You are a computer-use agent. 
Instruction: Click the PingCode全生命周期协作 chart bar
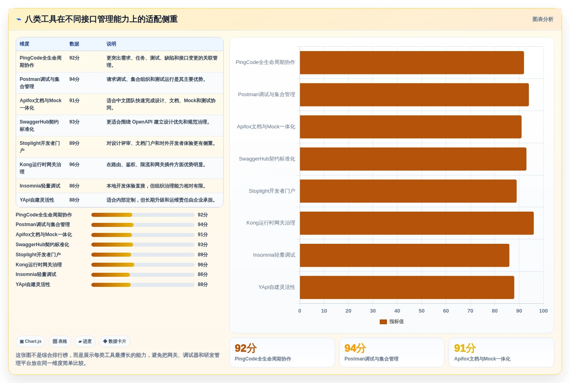pos(412,63)
